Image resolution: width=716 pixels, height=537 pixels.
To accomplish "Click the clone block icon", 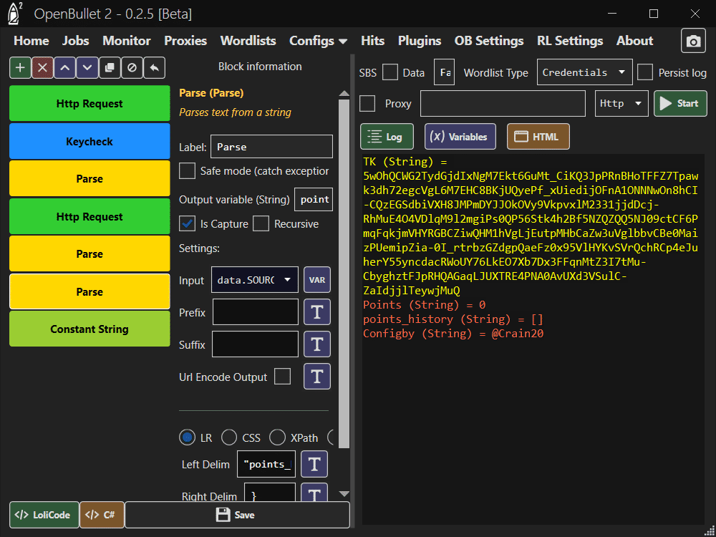I will pyautogui.click(x=110, y=68).
